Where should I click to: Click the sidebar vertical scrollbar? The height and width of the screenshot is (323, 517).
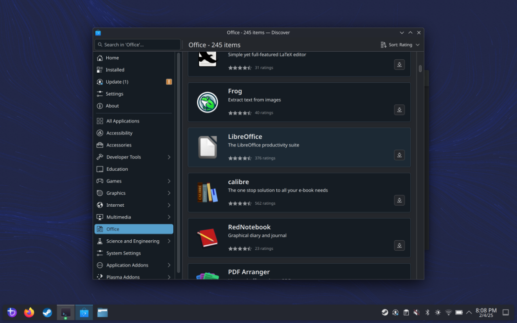click(x=179, y=163)
